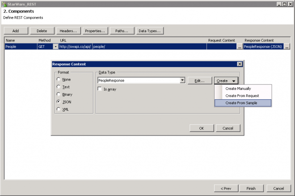Screen dimensions: 295x196
Task: Select the JSON format option
Action: (64, 102)
